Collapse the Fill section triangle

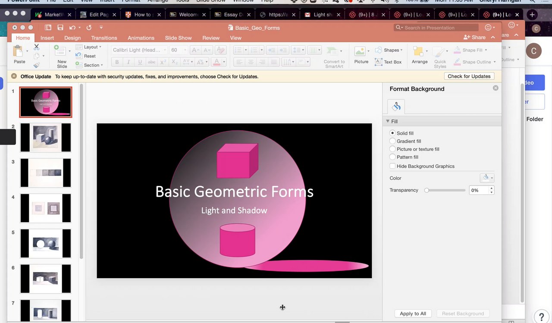coord(388,122)
